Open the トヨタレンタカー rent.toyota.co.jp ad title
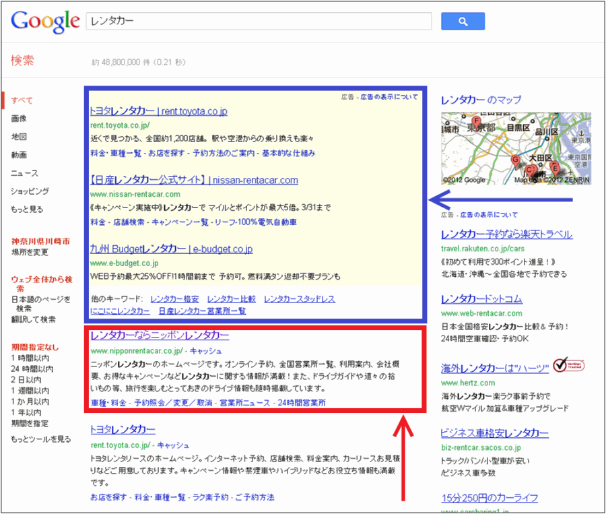The width and height of the screenshot is (606, 514). [158, 111]
